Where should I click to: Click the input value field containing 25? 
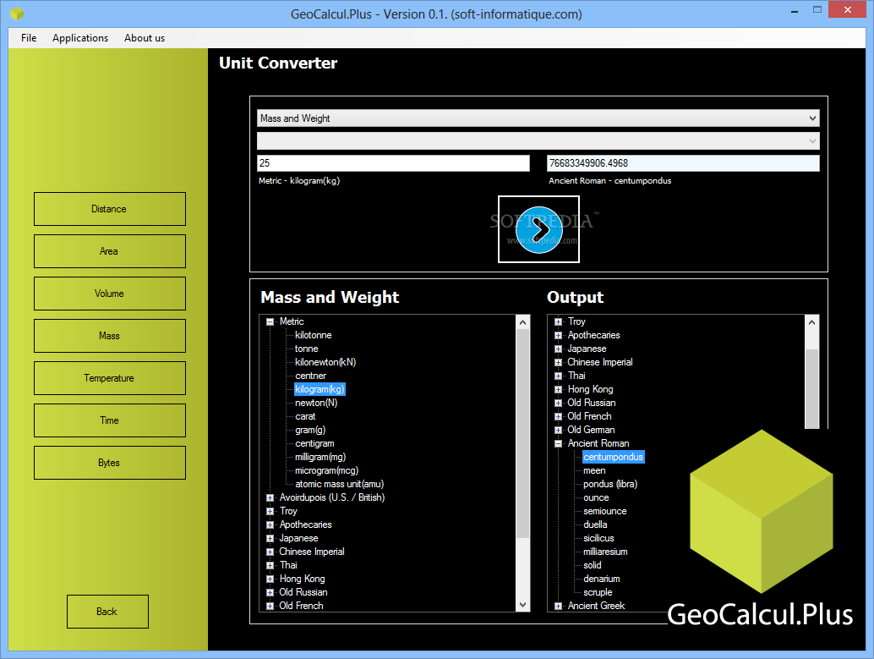click(x=393, y=163)
